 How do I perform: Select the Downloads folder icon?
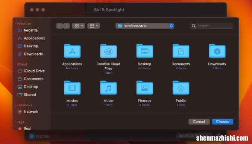[217, 51]
